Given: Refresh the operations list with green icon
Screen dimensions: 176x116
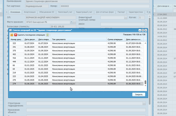Looking at the screenshot, I should coord(48,35).
